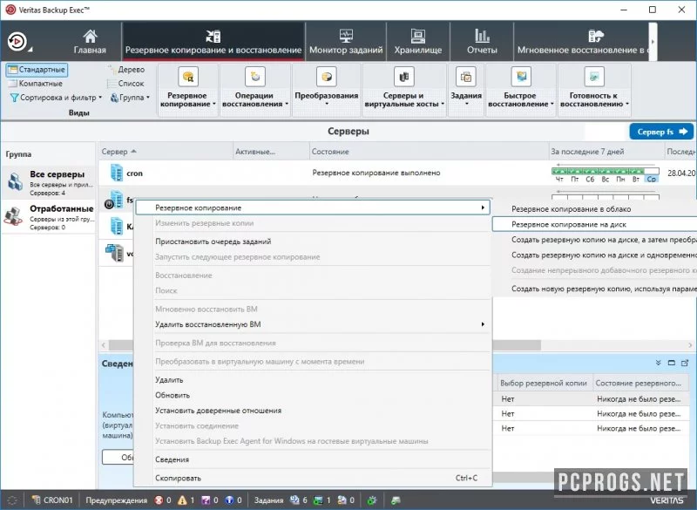
Task: Open the Группа dropdown in ribbon
Action: point(129,98)
